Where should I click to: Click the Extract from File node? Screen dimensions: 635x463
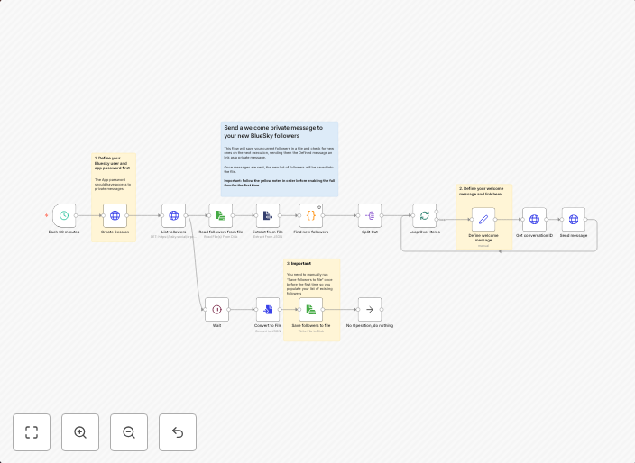[x=268, y=215]
